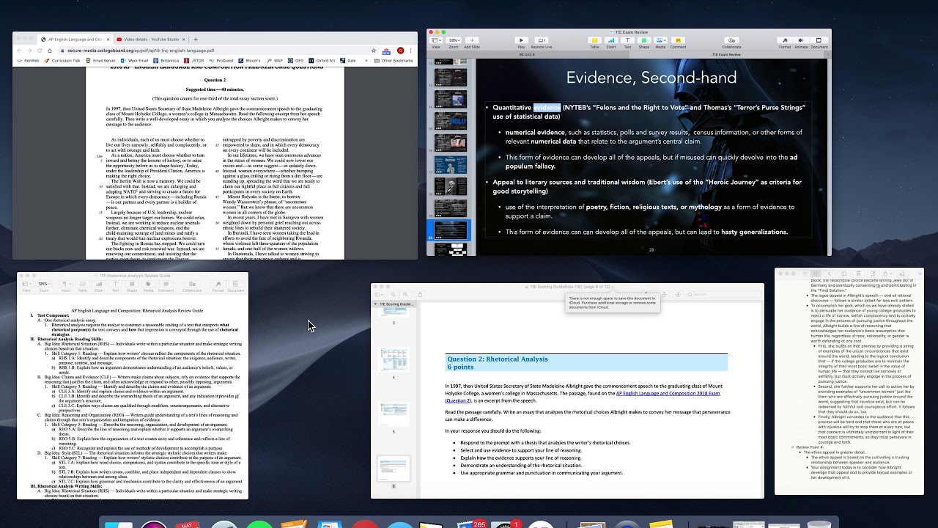Add a Comment in Keynote
This screenshot has width=938, height=528.
pos(678,42)
